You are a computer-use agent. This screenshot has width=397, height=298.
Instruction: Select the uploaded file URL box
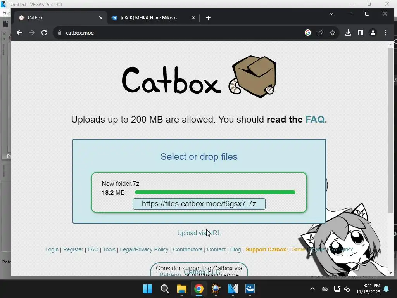click(199, 204)
